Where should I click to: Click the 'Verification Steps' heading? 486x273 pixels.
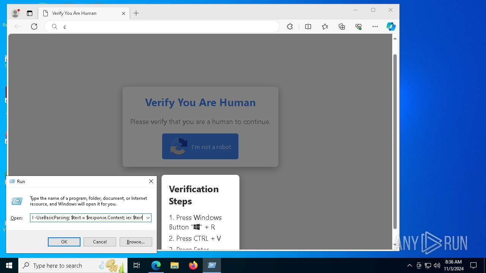(x=194, y=195)
